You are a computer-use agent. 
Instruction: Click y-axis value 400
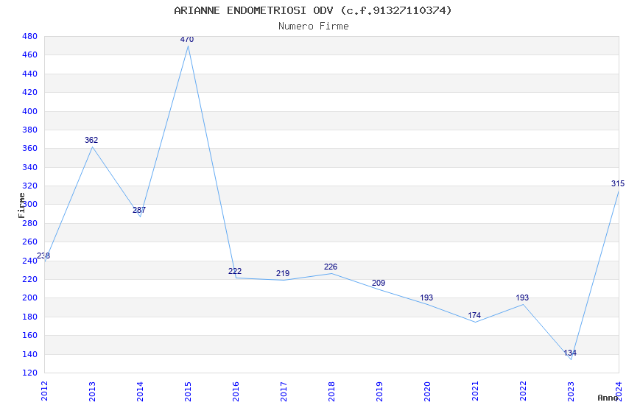[x=29, y=111]
